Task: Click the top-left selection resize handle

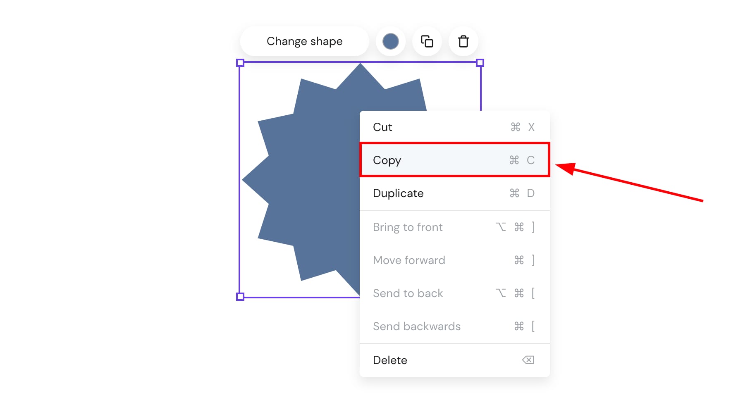Action: click(240, 63)
